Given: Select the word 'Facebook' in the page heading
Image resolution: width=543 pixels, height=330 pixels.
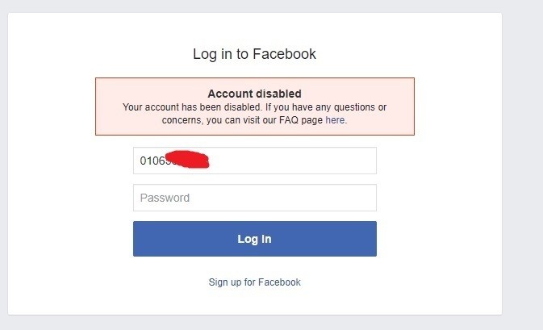Looking at the screenshot, I should tap(284, 54).
